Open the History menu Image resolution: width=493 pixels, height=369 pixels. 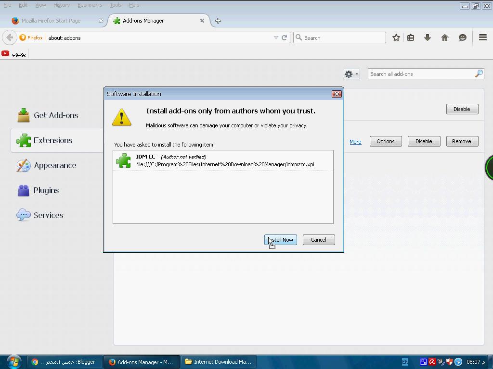[x=61, y=5]
